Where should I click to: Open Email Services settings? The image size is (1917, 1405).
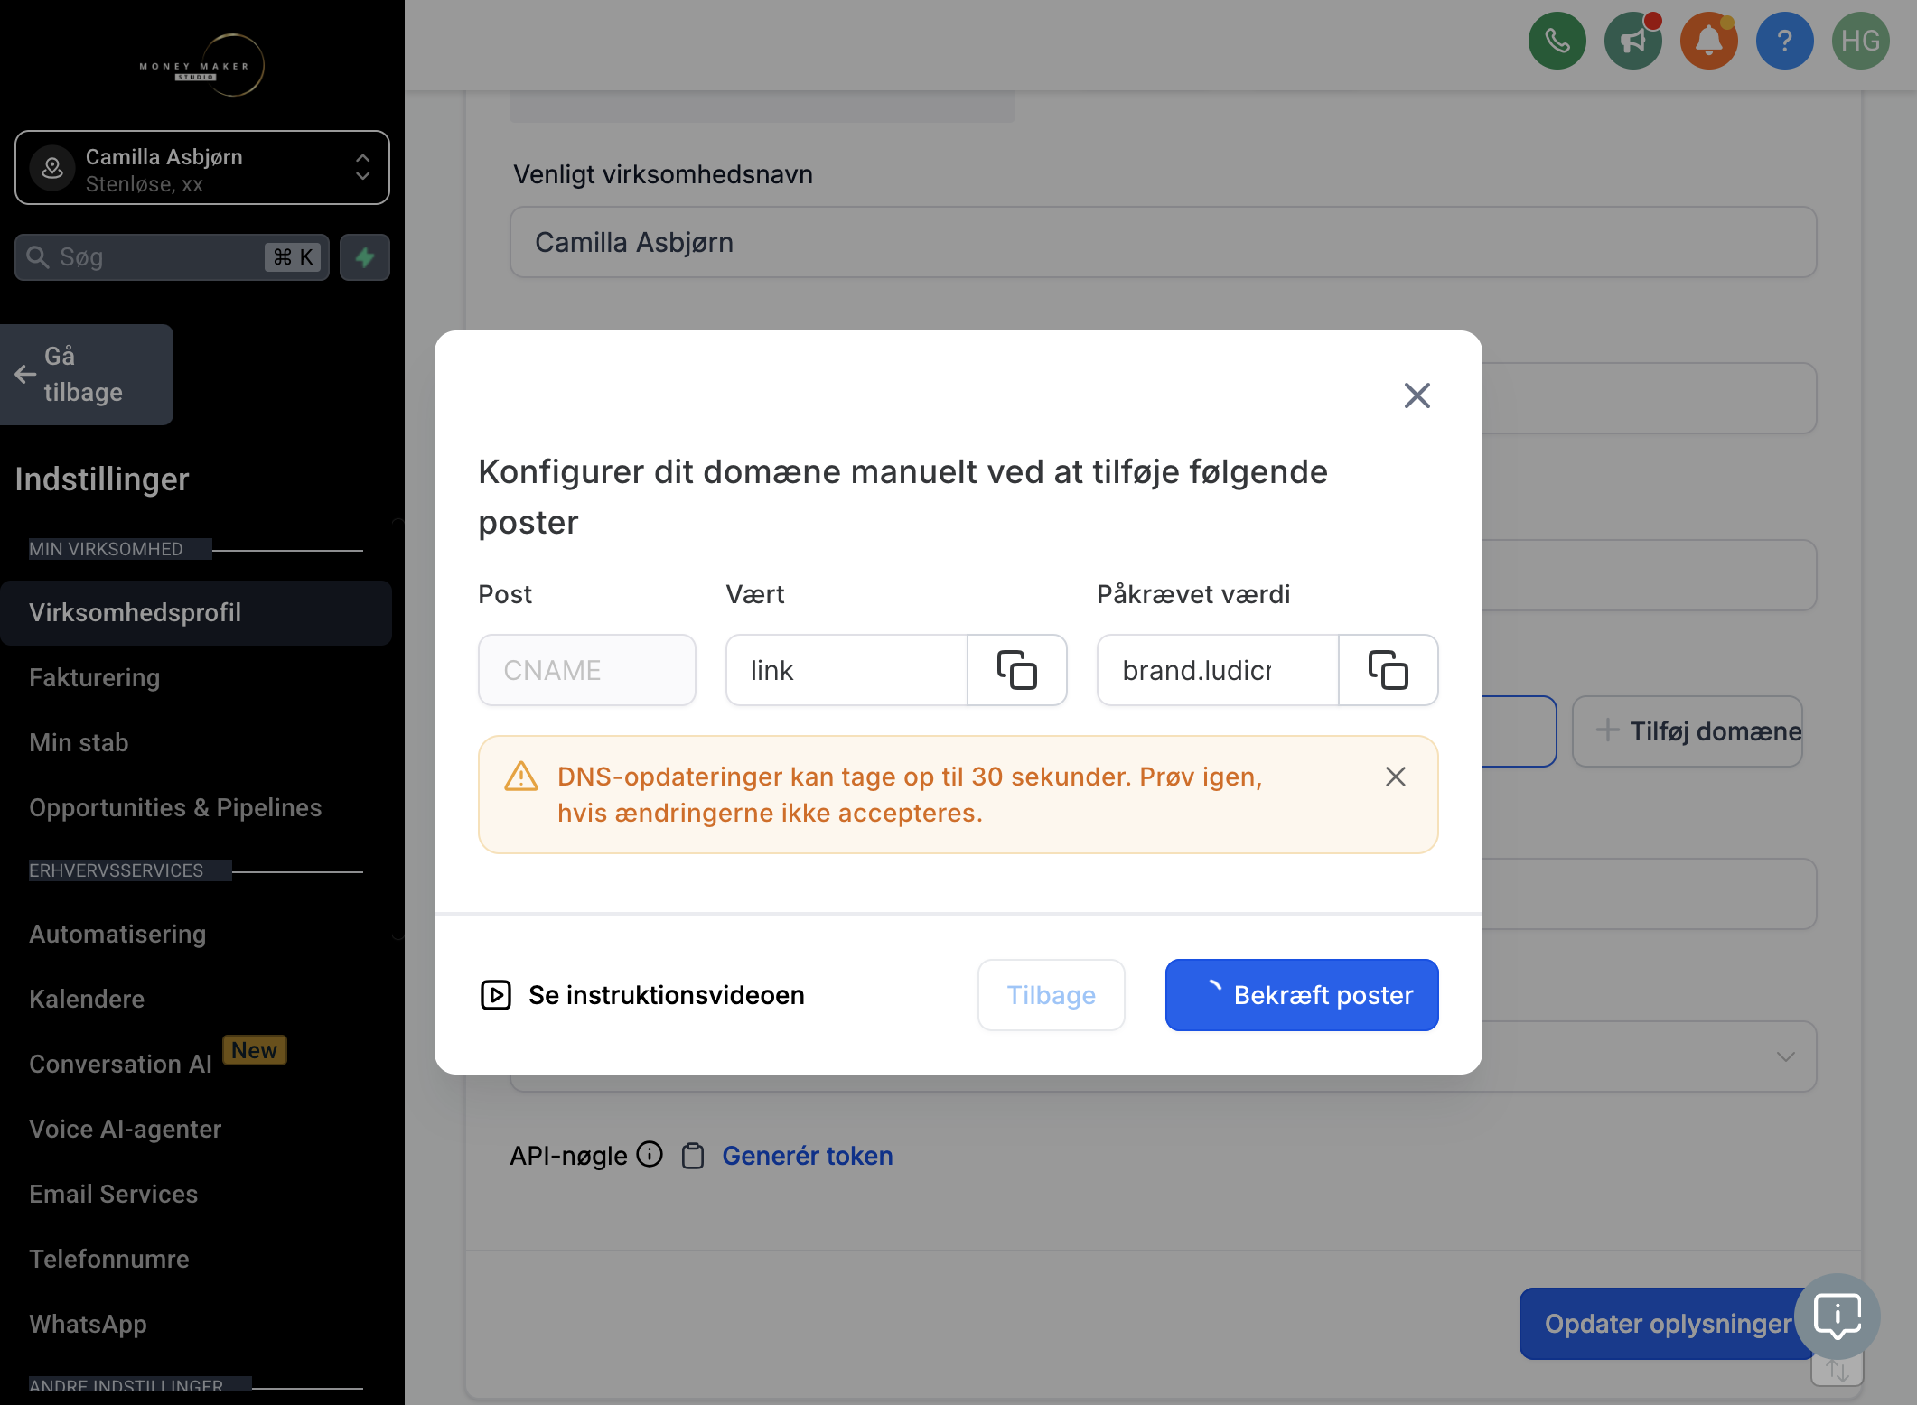pos(113,1195)
